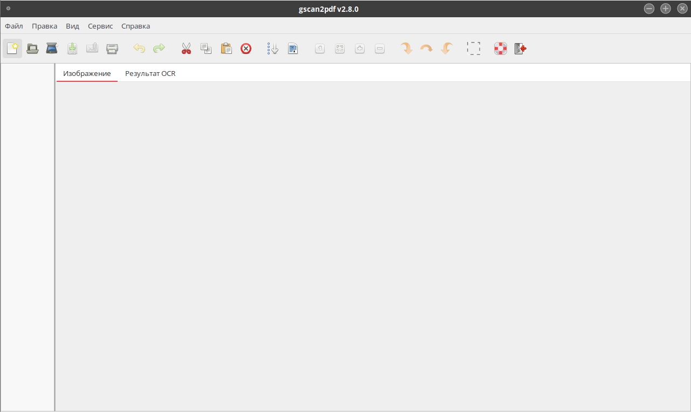Click the dashed rectangle crop selection icon
Image resolution: width=691 pixels, height=412 pixels.
[474, 48]
